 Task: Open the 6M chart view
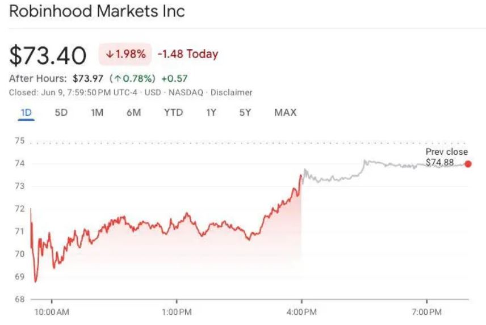tap(134, 112)
